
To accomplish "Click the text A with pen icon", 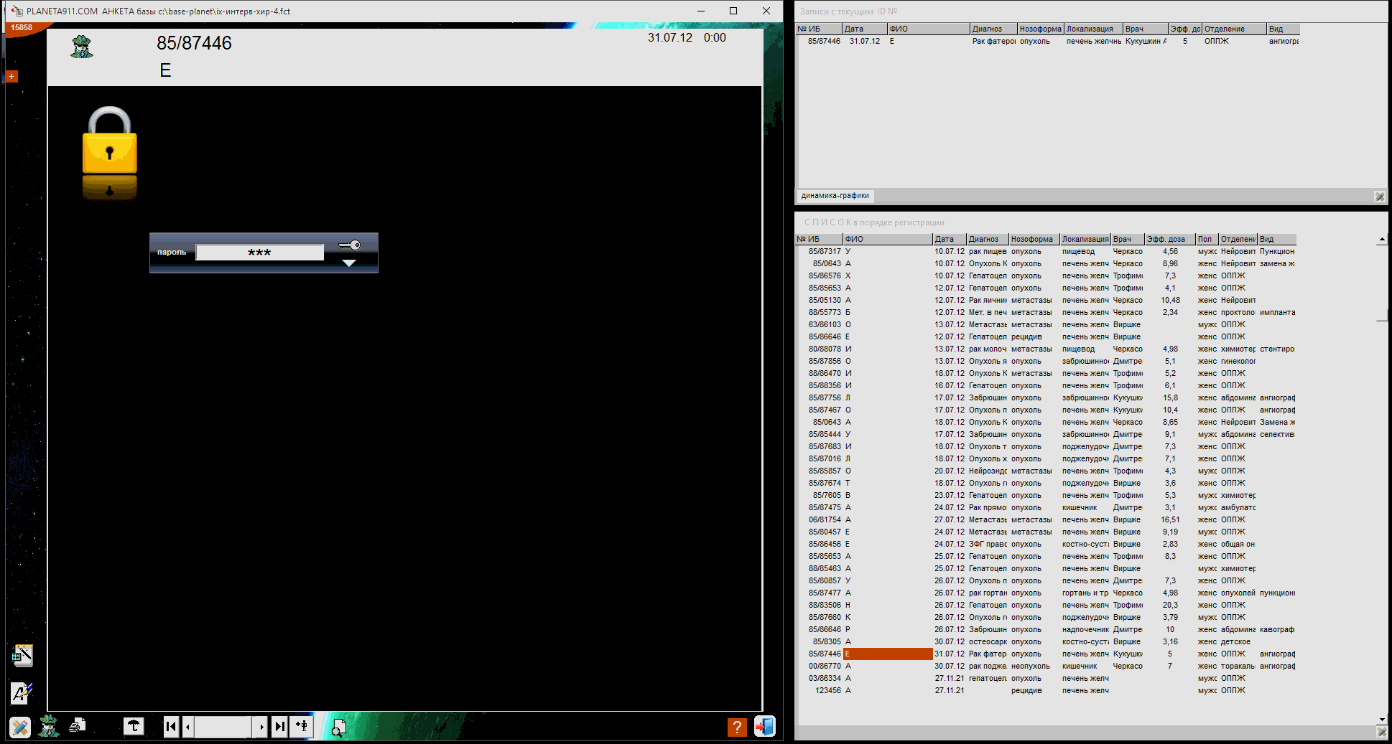I will tap(22, 692).
